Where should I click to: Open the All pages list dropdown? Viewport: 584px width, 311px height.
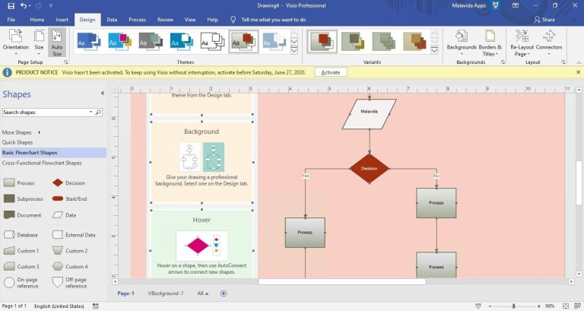203,293
